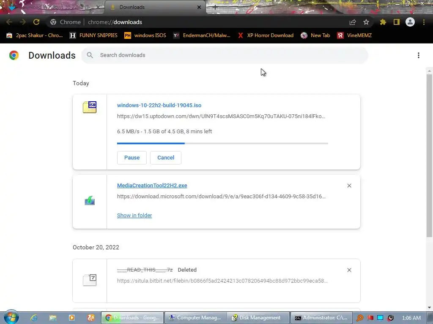Open media player taskbar icon
The height and width of the screenshot is (324, 433).
(x=72, y=318)
